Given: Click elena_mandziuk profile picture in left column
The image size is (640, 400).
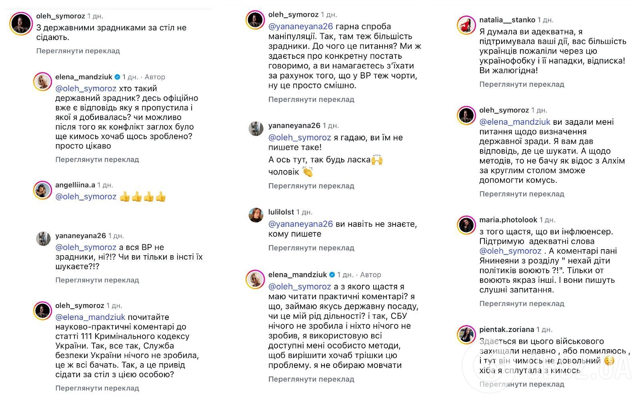Looking at the screenshot, I should pyautogui.click(x=42, y=82).
